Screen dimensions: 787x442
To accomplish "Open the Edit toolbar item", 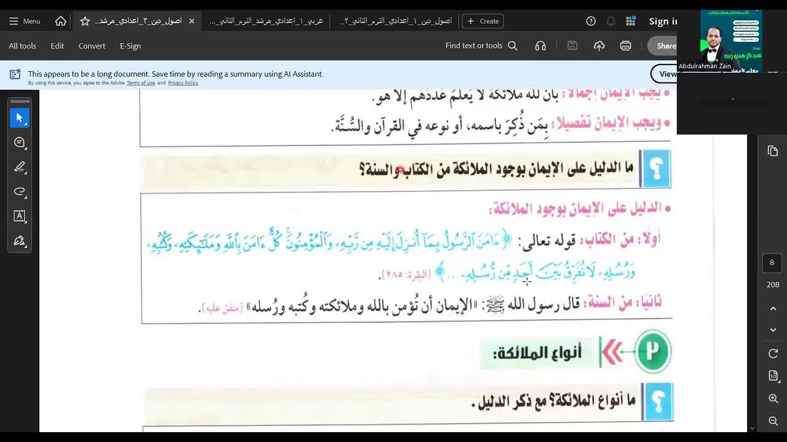I will tap(57, 46).
